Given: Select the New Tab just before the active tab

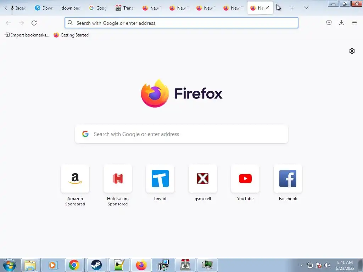Looking at the screenshot, I should click(x=233, y=8).
